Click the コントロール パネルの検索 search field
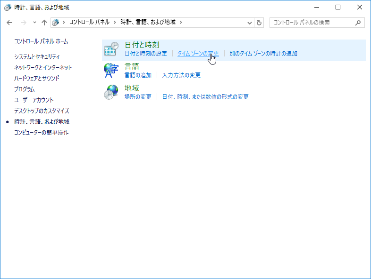 click(x=312, y=23)
